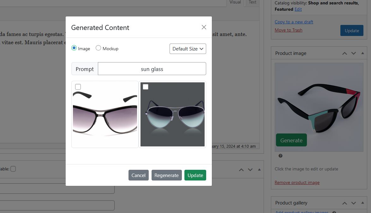Collapse the Product image panel
This screenshot has height=213, width=371.
click(362, 53)
